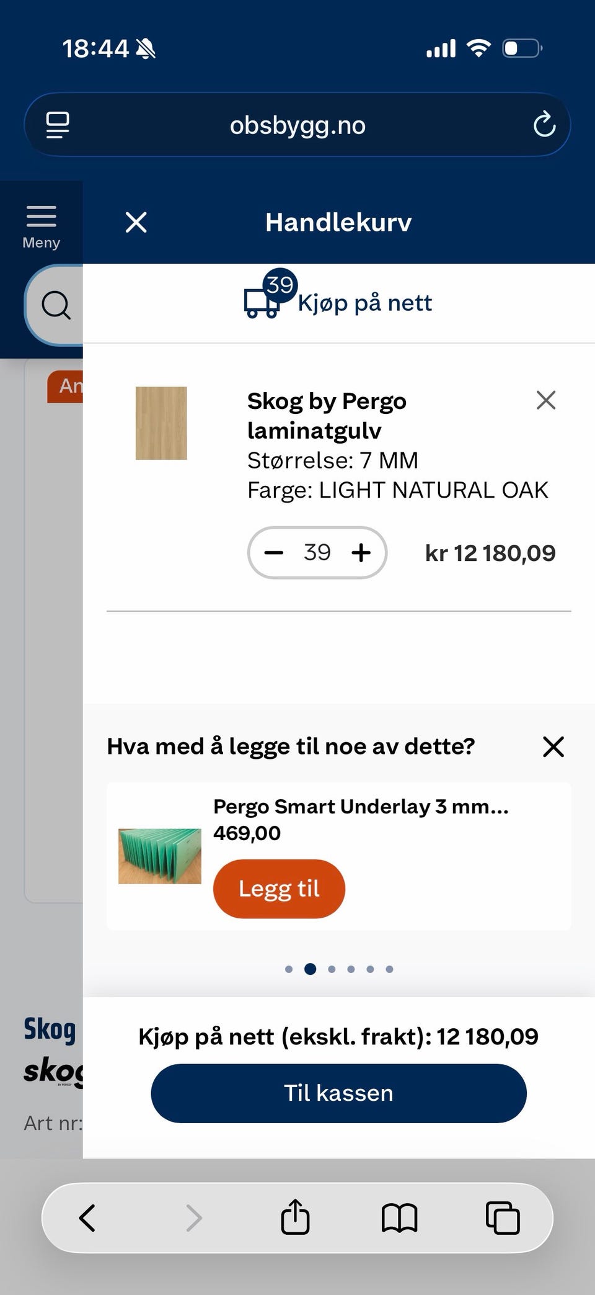Proceed with the Til kassen button
Image resolution: width=595 pixels, height=1295 pixels.
[339, 1093]
